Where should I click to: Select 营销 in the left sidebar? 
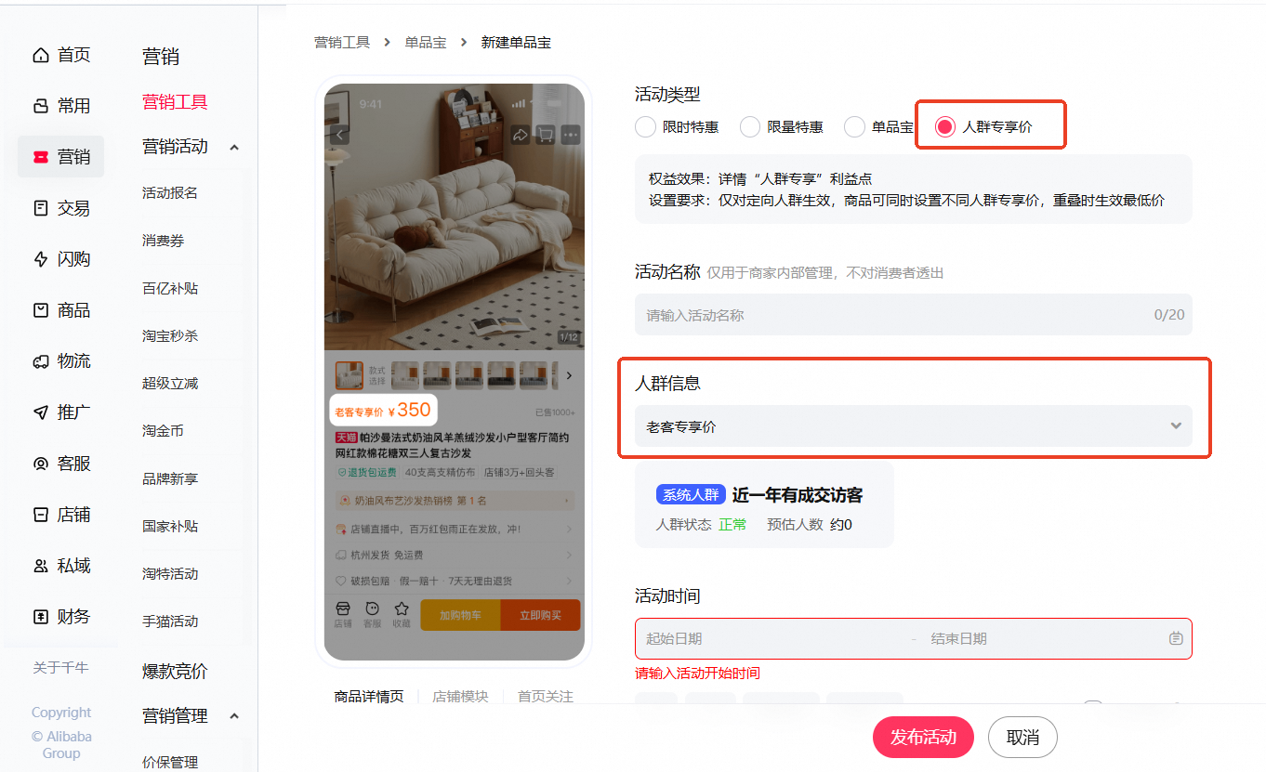61,157
